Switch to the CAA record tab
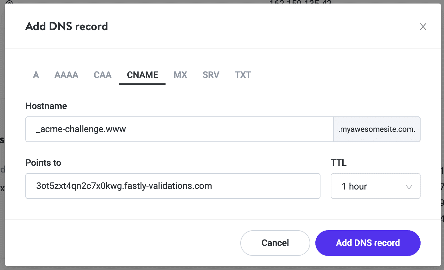Image resolution: width=444 pixels, height=270 pixels. pyautogui.click(x=102, y=75)
